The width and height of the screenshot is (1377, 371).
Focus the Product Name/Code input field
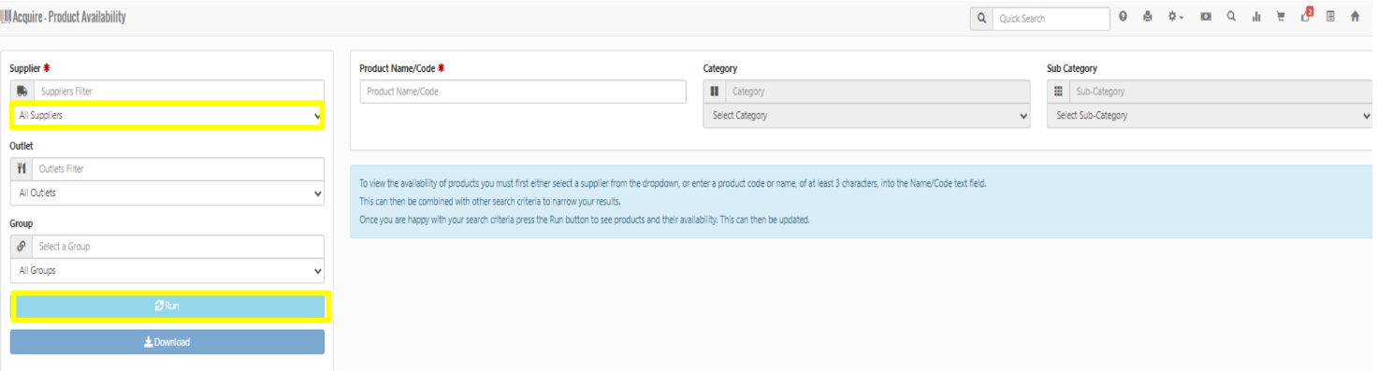pos(523,92)
